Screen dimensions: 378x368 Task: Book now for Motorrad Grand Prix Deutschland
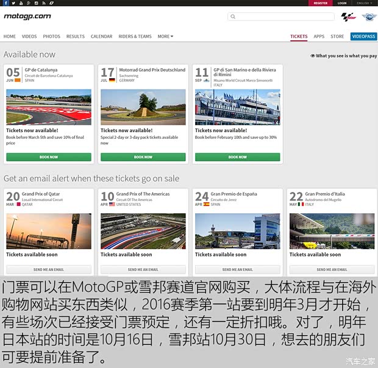point(143,157)
